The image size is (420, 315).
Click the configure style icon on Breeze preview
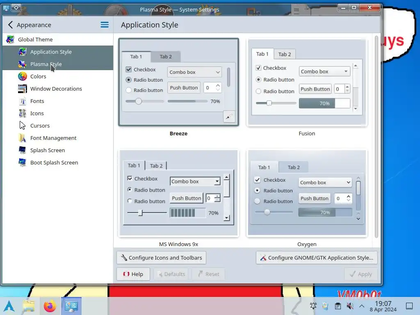point(229,117)
